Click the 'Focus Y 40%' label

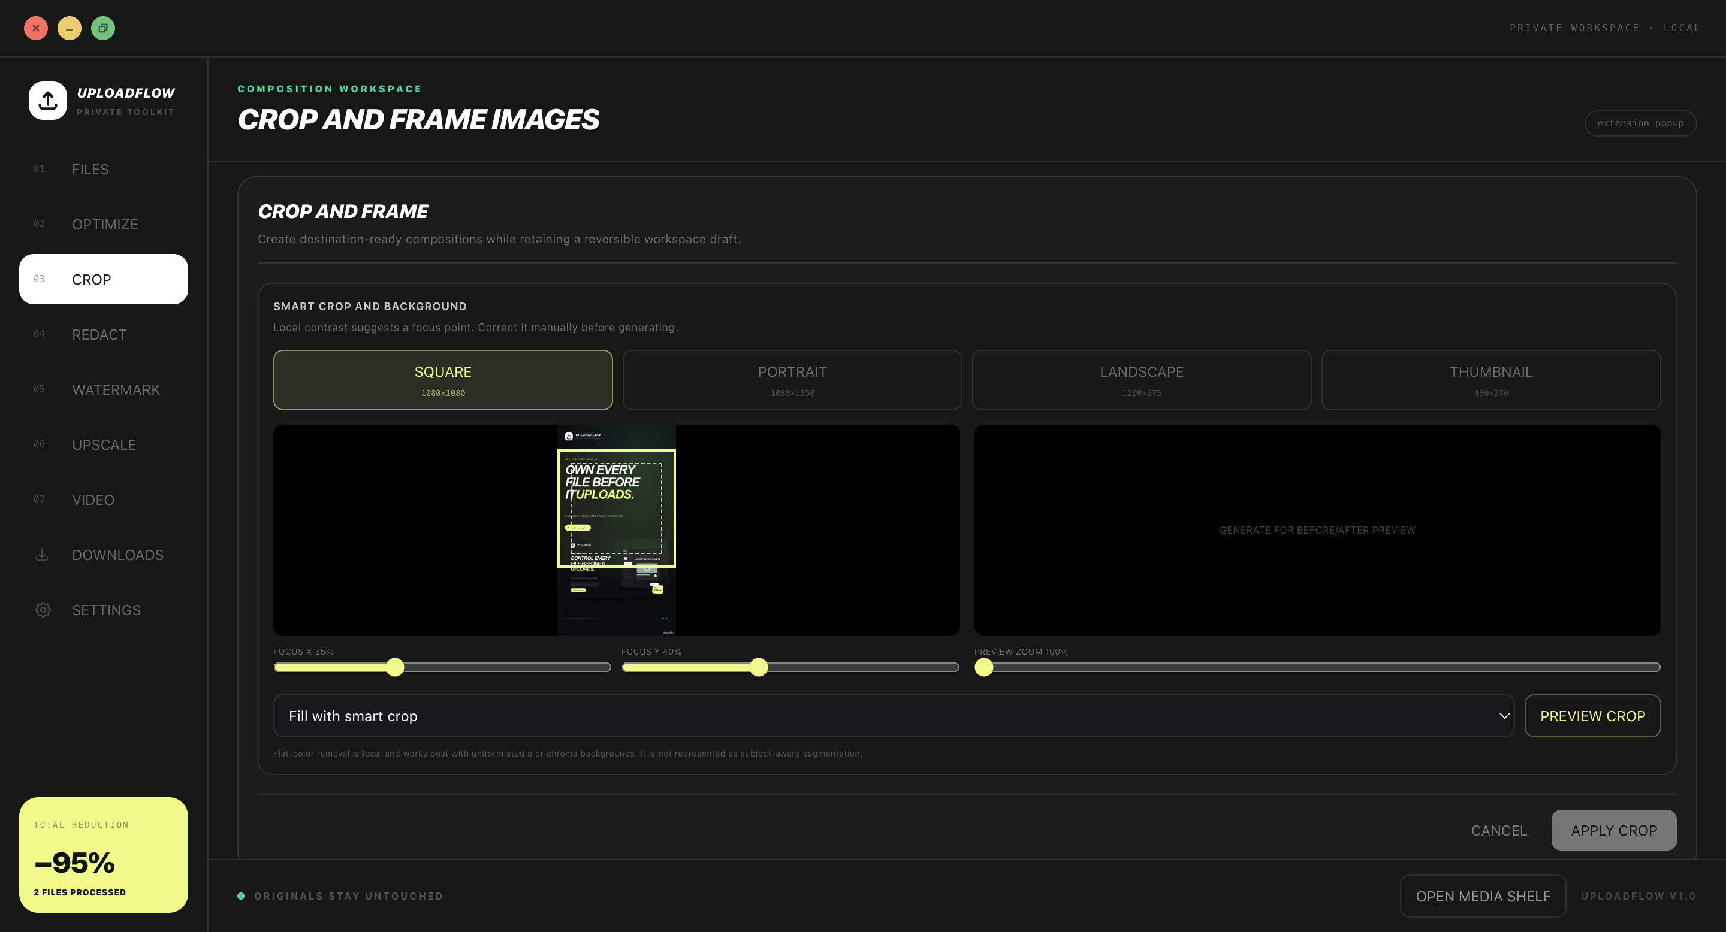[x=651, y=652]
